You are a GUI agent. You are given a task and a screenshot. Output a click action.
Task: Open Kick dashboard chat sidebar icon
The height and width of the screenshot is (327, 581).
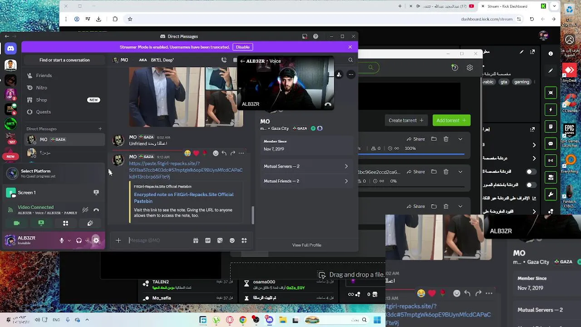551,144
